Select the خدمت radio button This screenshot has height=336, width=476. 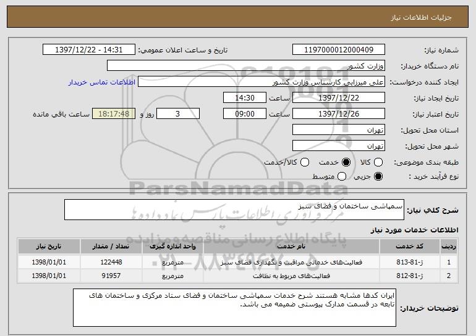(346, 163)
